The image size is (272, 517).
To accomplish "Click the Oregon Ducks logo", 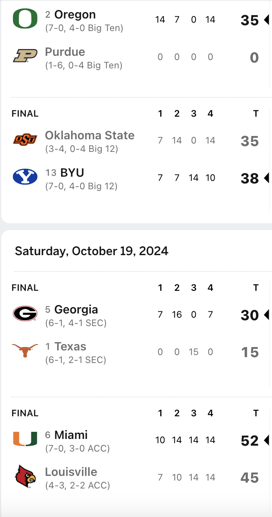I will tap(25, 19).
